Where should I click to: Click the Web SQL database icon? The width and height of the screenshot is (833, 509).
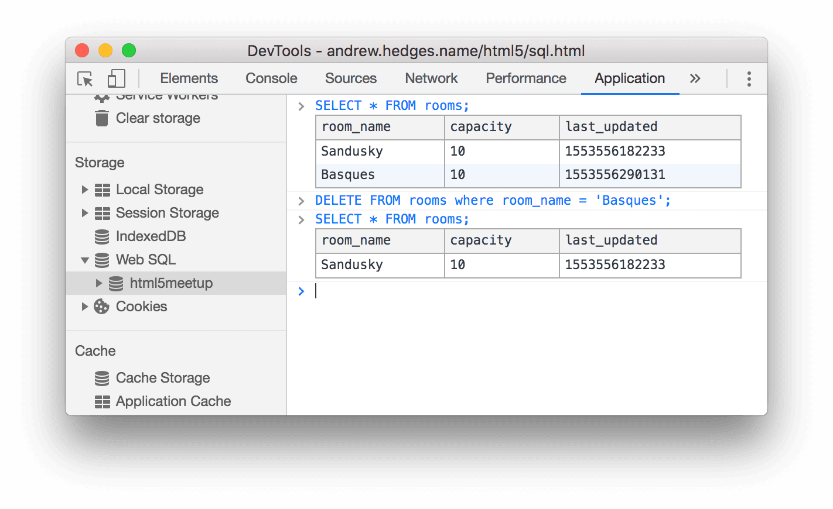point(101,260)
